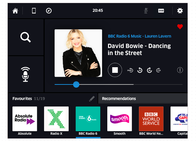Play BBC World Service station tile
Screen dimensions: 196x141
[151, 119]
